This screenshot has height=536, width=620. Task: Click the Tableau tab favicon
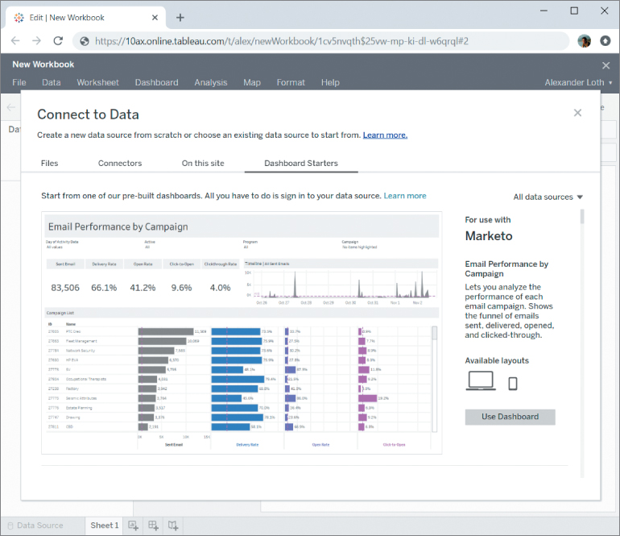pyautogui.click(x=19, y=18)
